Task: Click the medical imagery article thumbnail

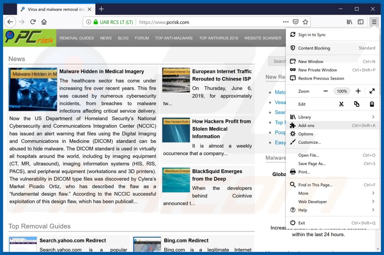Action: [x=33, y=89]
